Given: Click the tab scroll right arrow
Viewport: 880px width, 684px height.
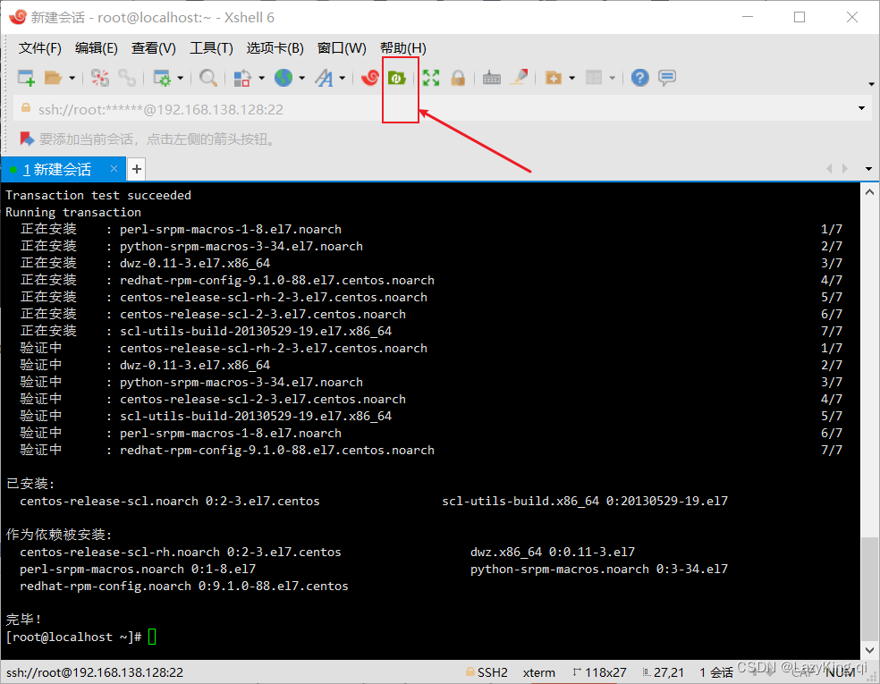Looking at the screenshot, I should tap(844, 168).
